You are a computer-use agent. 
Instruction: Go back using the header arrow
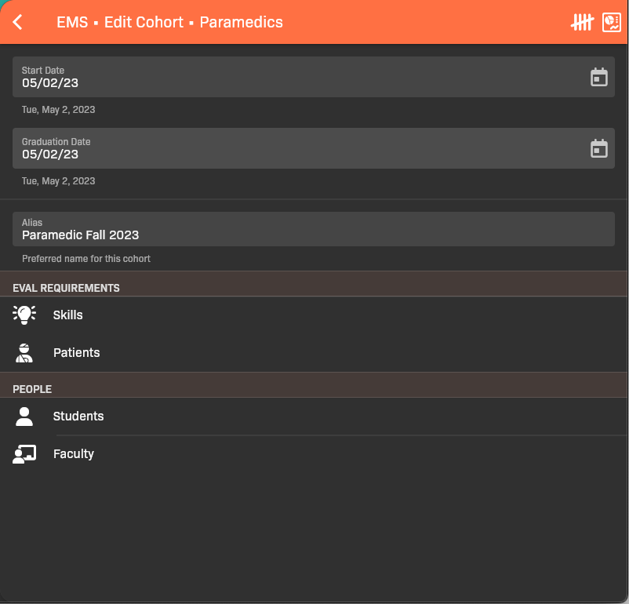18,22
